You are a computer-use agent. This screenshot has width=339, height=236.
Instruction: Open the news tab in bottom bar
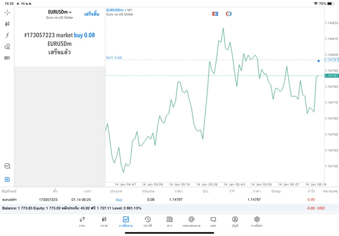pyautogui.click(x=169, y=222)
